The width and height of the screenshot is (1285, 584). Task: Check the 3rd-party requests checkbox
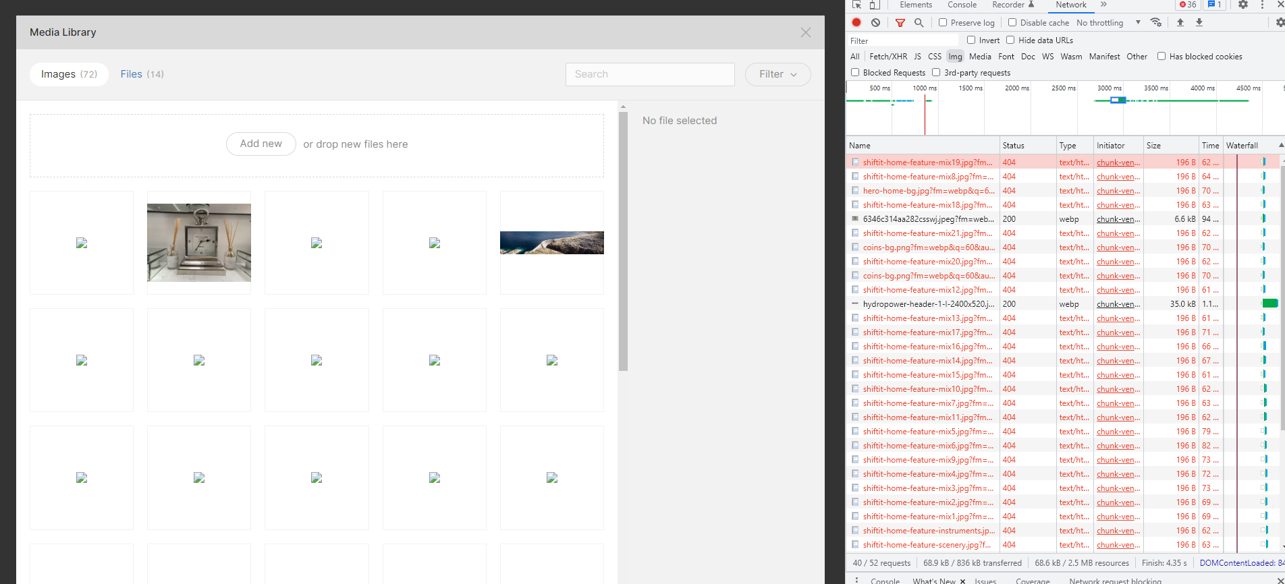click(936, 72)
